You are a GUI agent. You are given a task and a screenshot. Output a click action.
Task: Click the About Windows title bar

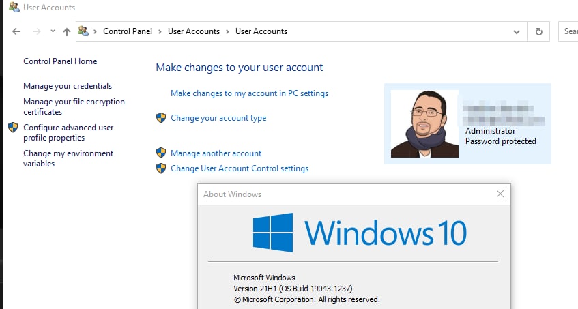click(354, 194)
